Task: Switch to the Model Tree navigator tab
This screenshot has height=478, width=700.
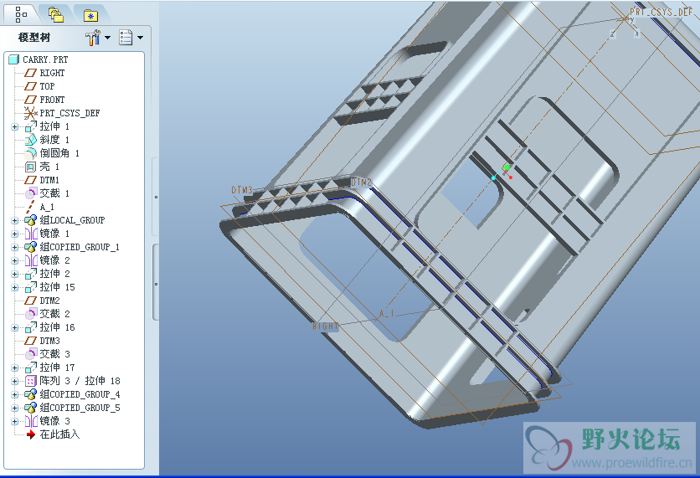Action: pyautogui.click(x=21, y=14)
